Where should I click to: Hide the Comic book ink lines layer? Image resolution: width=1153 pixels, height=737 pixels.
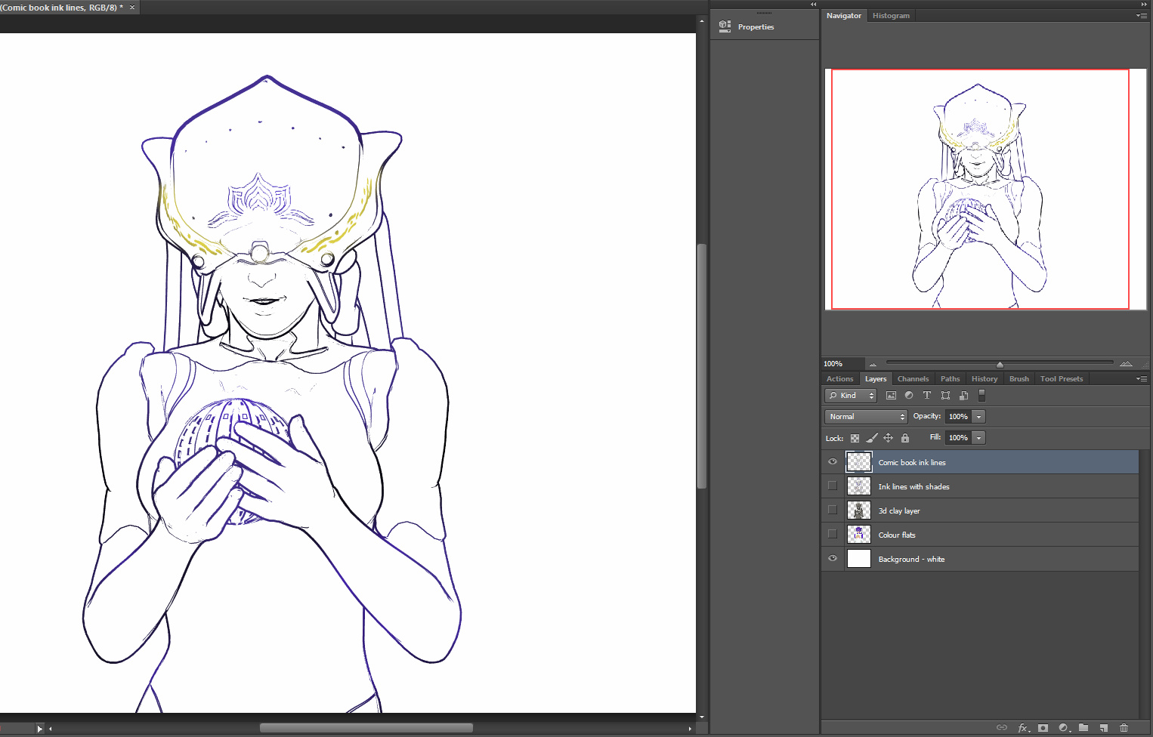pyautogui.click(x=833, y=462)
